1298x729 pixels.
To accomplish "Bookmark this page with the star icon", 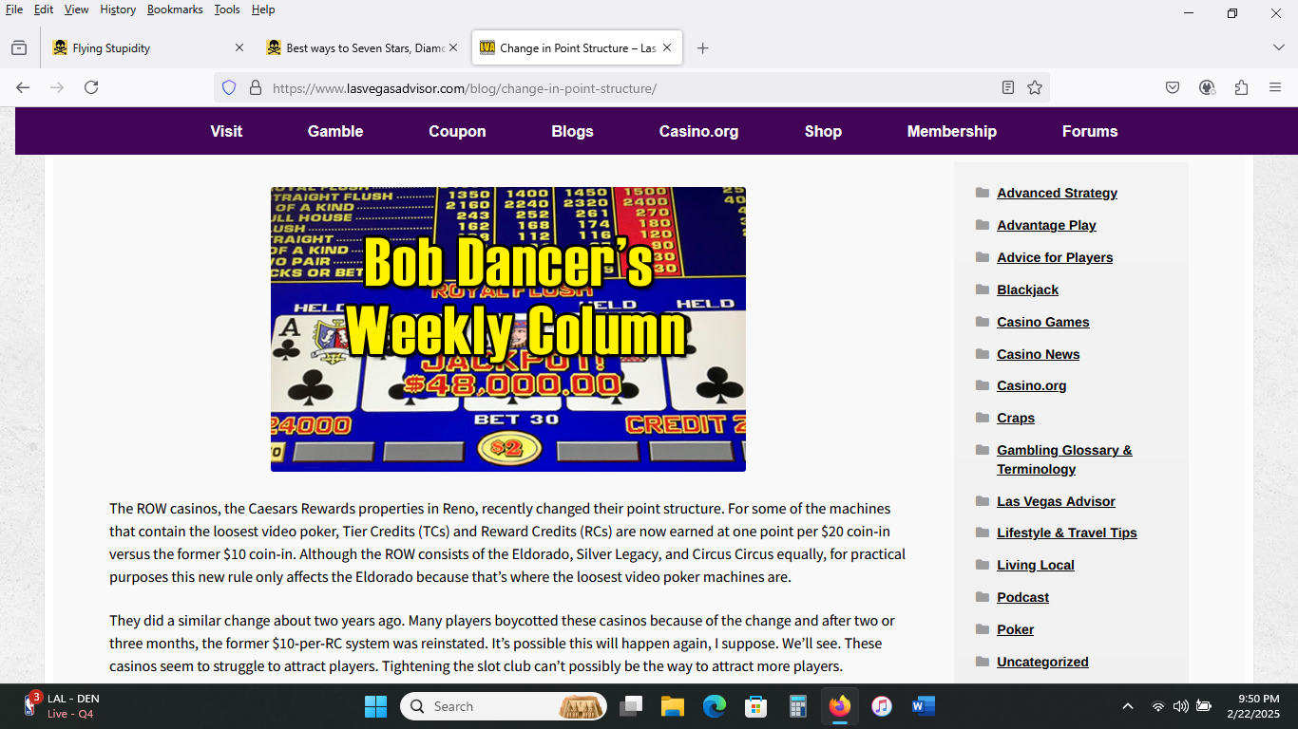I will click(x=1035, y=87).
